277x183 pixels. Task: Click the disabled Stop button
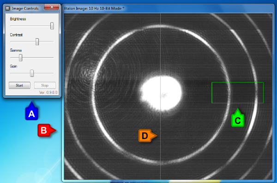coord(45,85)
